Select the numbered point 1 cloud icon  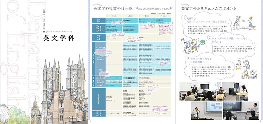pos(184,18)
